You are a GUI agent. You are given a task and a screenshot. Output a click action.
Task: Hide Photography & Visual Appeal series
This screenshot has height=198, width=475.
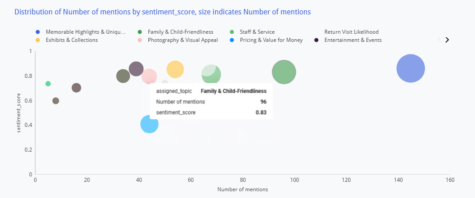point(182,40)
